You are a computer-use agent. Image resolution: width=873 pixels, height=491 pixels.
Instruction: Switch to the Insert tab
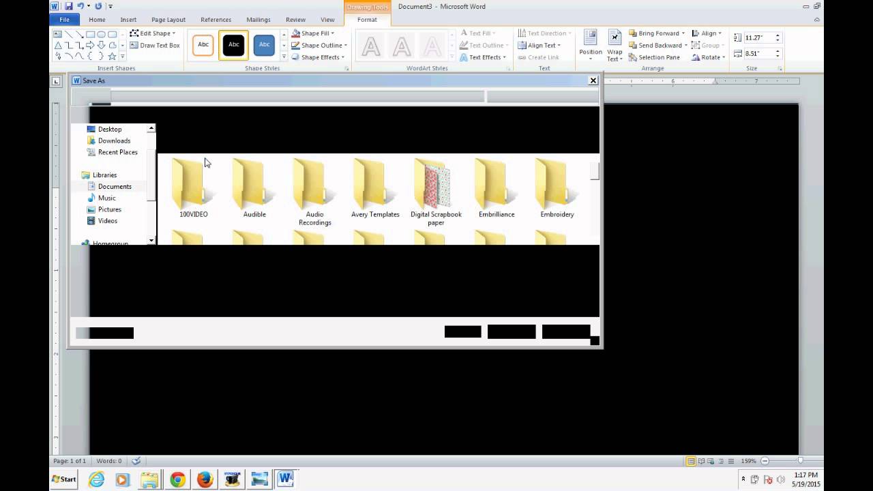coord(128,20)
